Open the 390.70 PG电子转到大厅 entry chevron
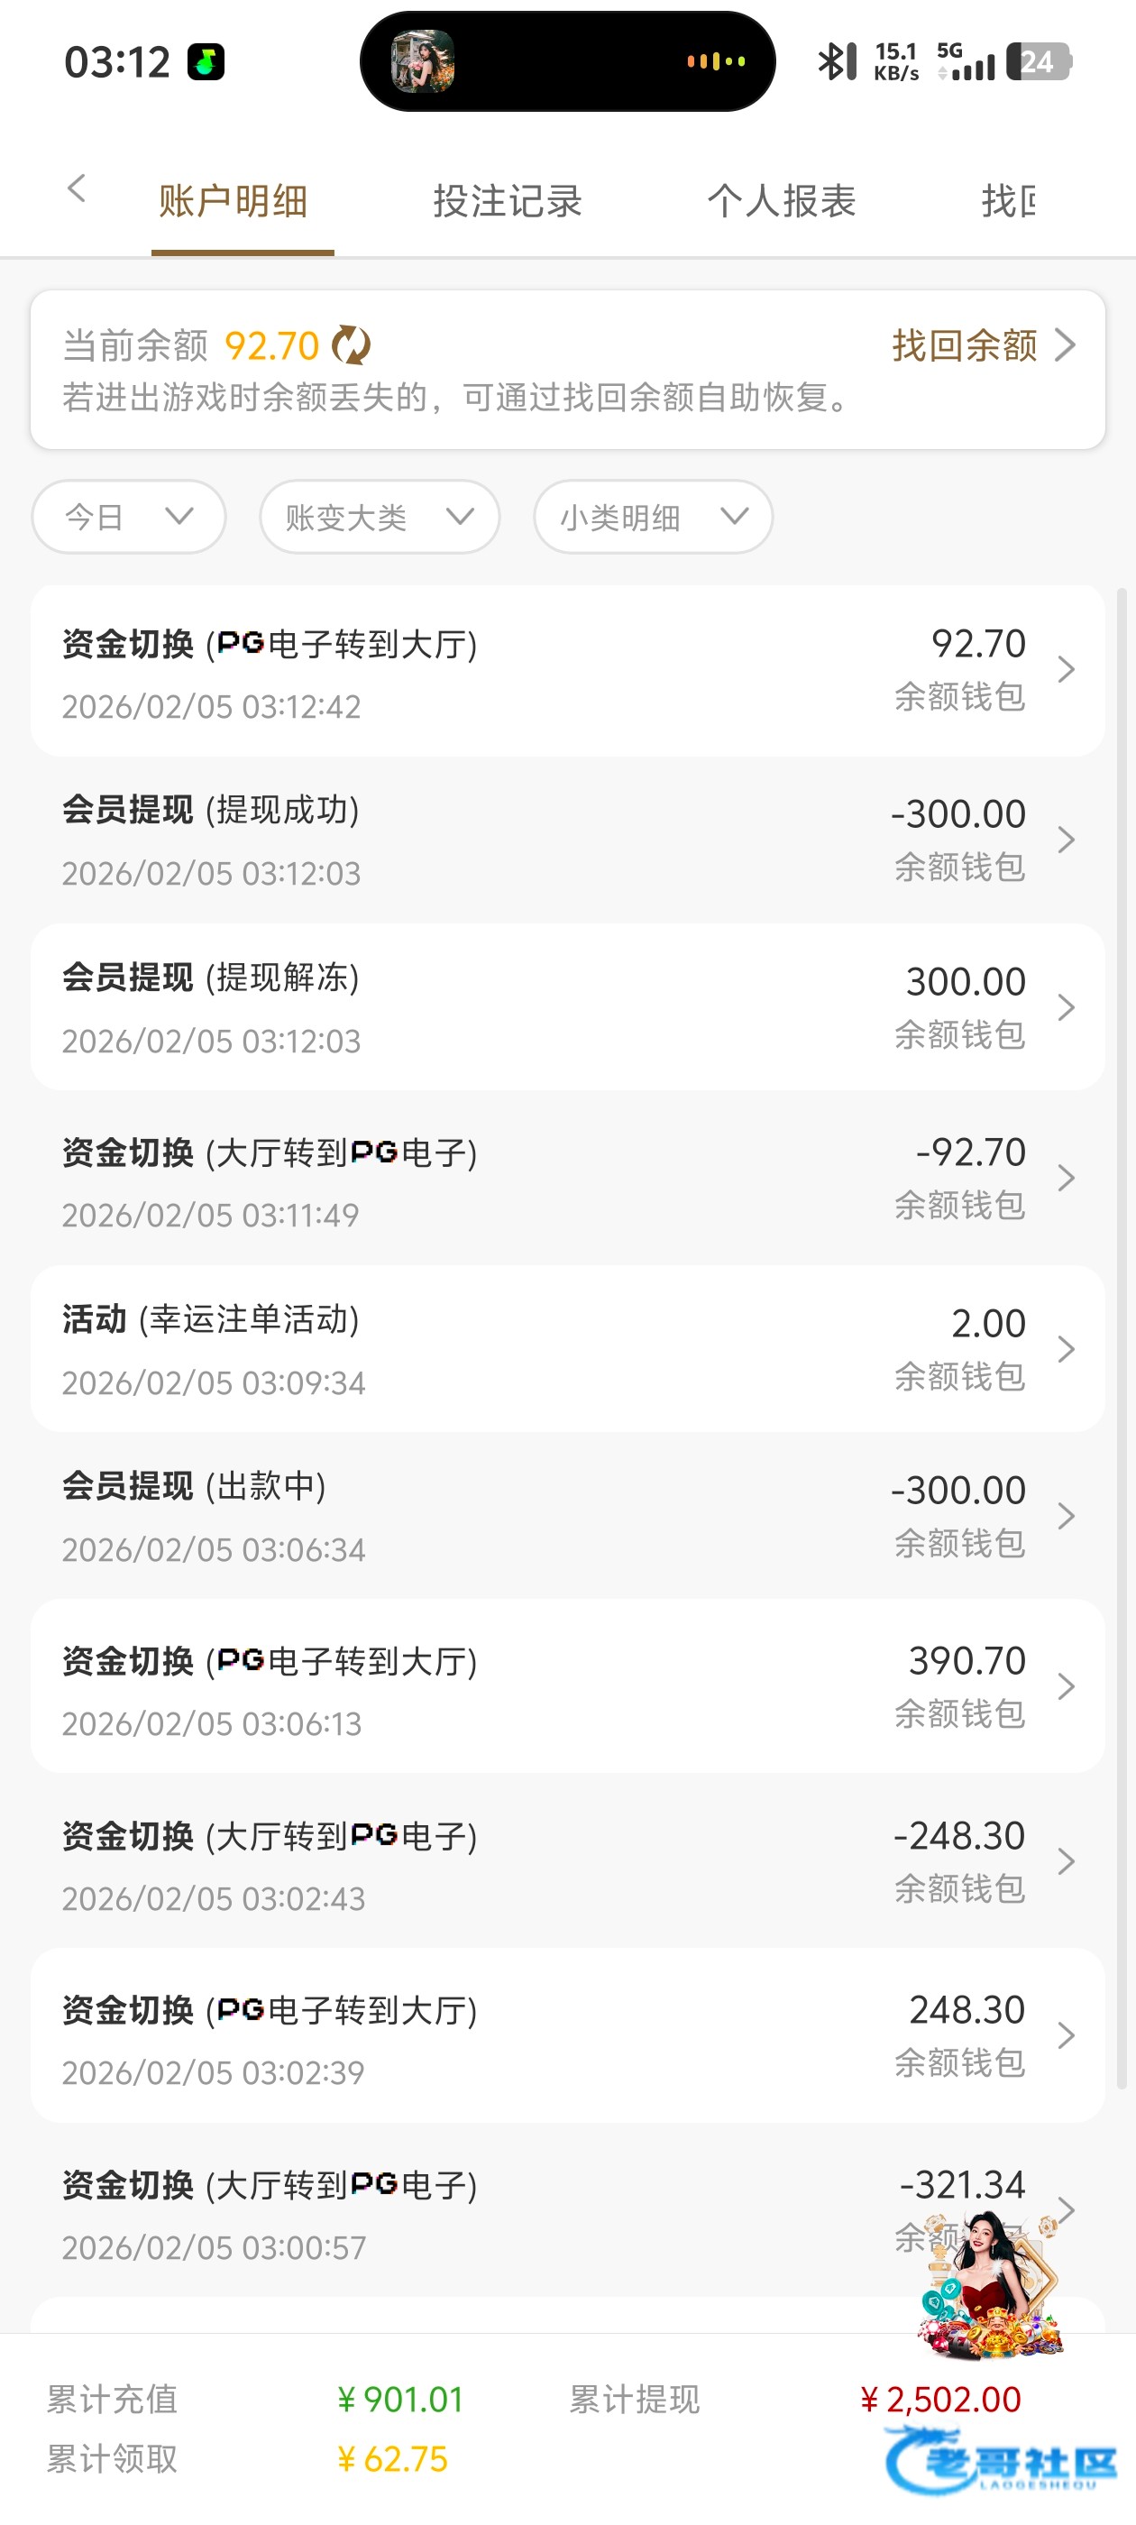The height and width of the screenshot is (2525, 1136). pos(1067,1687)
